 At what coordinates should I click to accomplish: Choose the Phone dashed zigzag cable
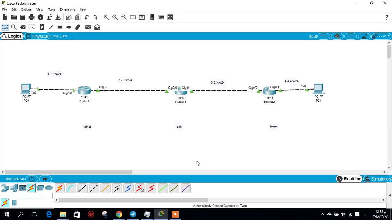click(117, 189)
